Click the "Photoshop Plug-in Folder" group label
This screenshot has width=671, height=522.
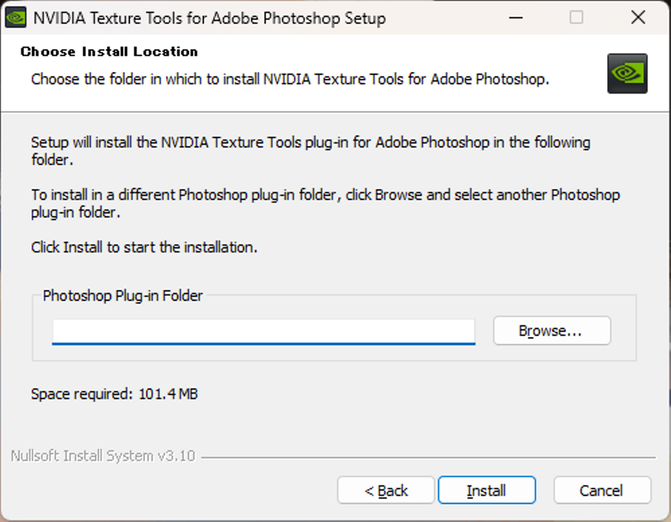(x=123, y=295)
